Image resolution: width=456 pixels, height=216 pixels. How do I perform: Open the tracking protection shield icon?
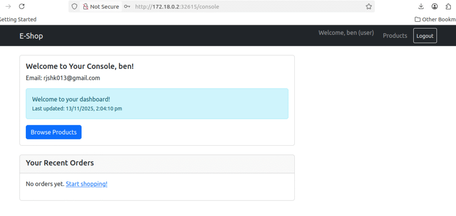click(x=74, y=7)
